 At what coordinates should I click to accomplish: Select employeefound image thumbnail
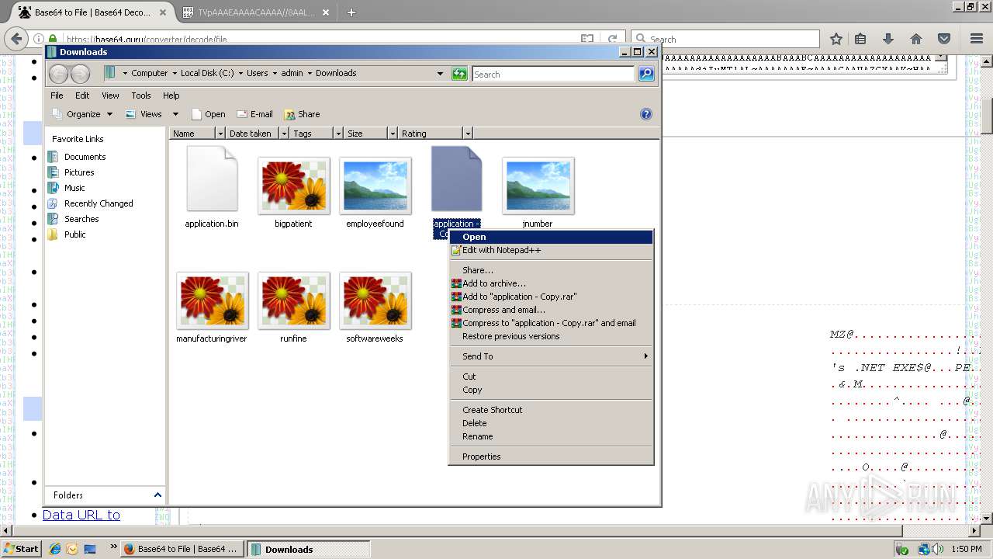click(375, 185)
